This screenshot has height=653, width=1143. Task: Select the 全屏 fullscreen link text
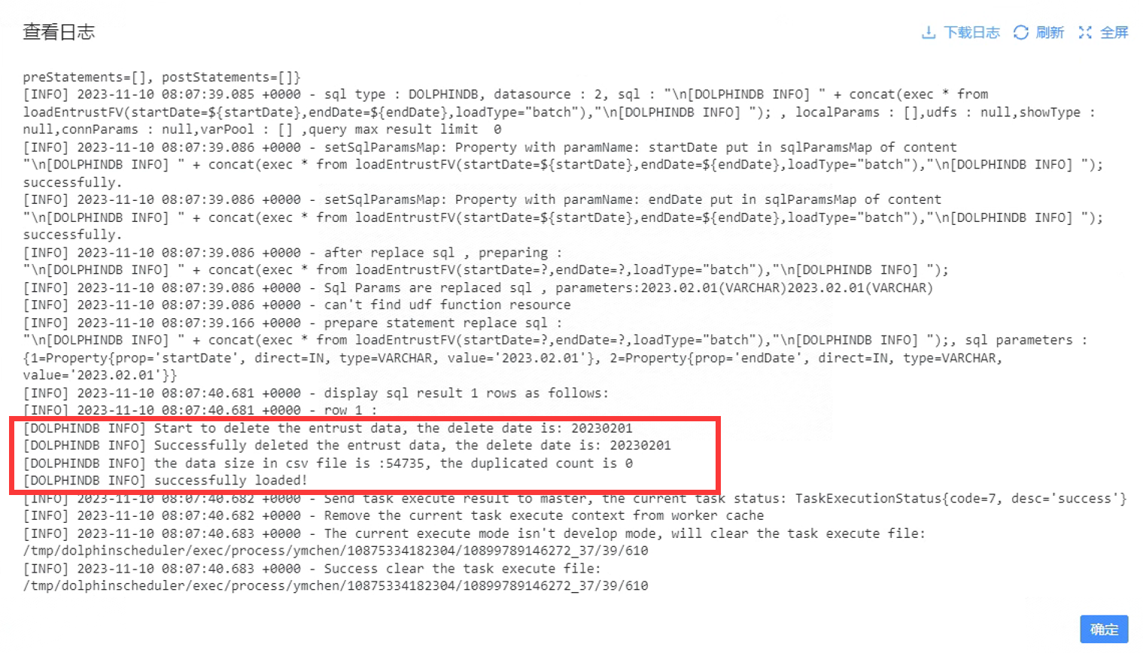click(1114, 32)
